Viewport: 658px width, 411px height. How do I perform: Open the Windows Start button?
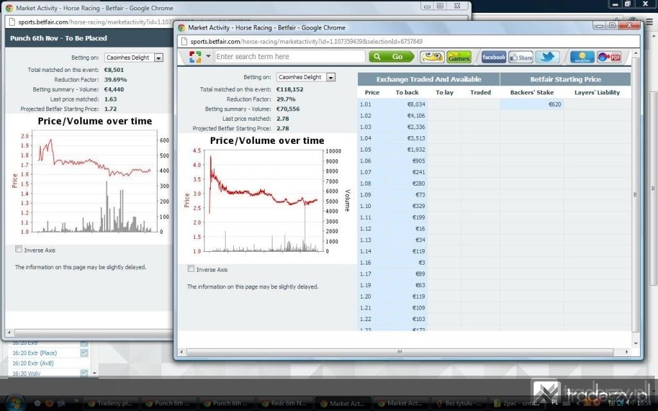(14, 403)
